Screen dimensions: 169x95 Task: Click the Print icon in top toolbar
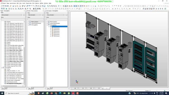[x=8, y=6]
